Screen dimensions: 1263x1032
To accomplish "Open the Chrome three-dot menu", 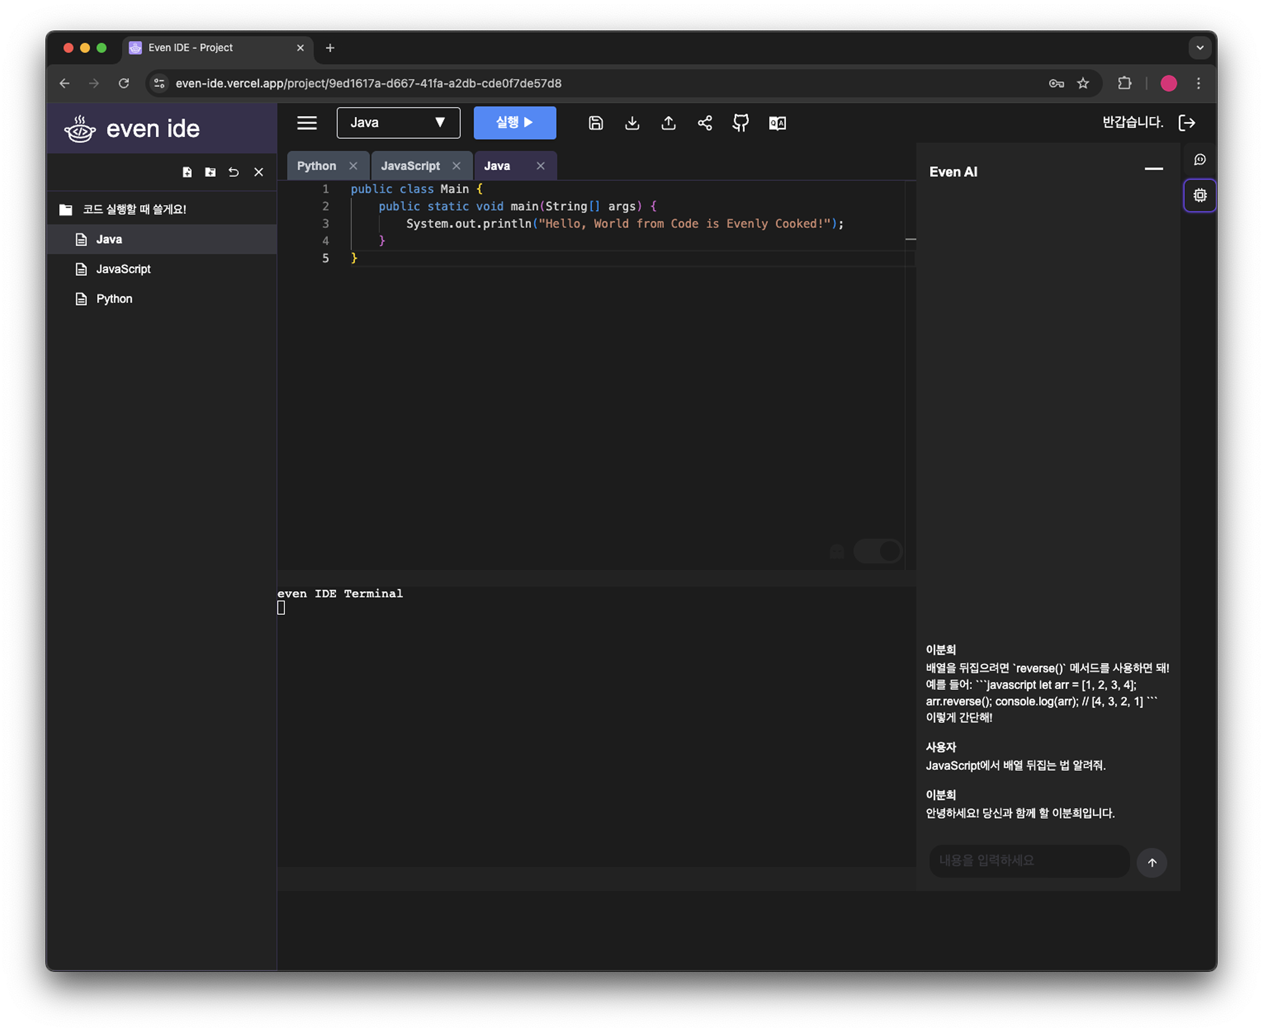I will coord(1198,83).
